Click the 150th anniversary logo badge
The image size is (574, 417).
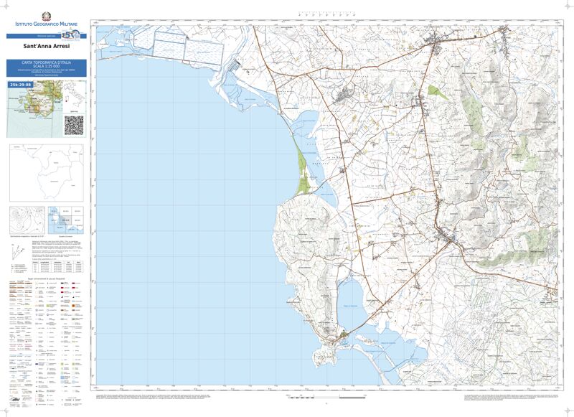coord(68,35)
